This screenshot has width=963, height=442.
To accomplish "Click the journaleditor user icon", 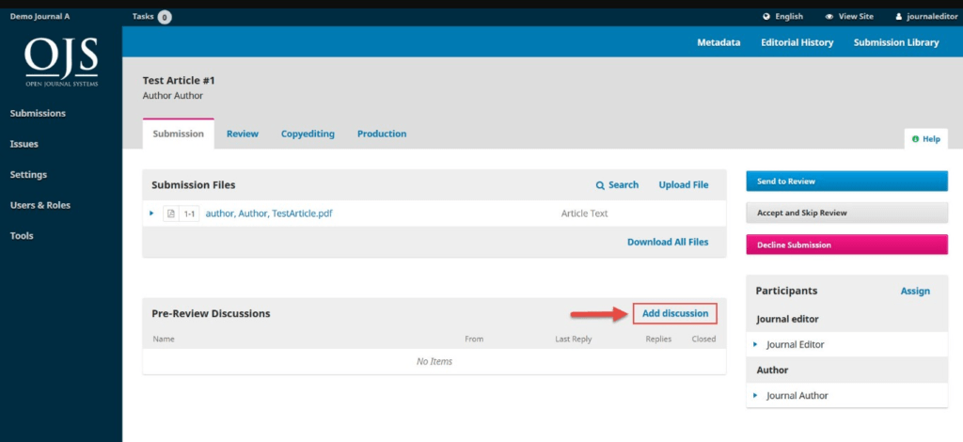I will pos(898,17).
